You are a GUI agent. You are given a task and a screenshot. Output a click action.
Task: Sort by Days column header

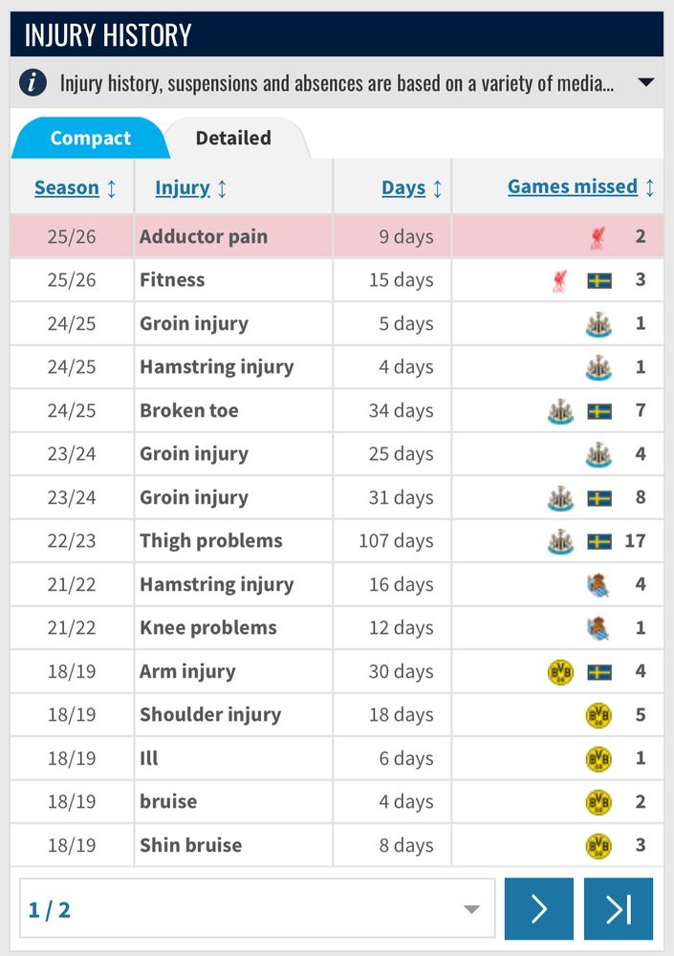pos(403,187)
